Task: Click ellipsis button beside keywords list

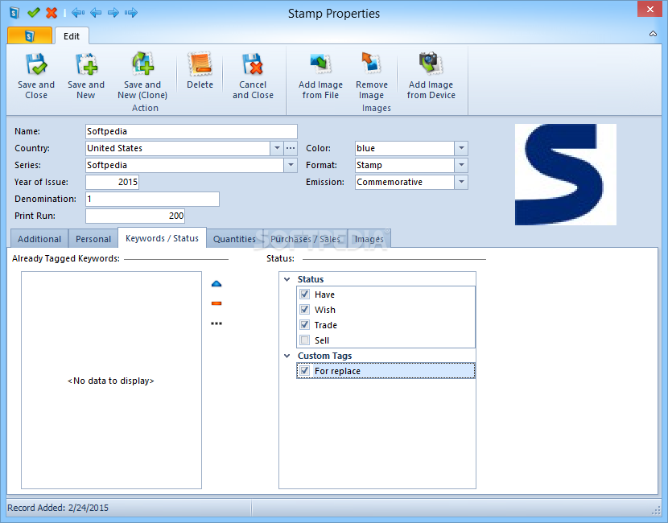Action: 216,323
